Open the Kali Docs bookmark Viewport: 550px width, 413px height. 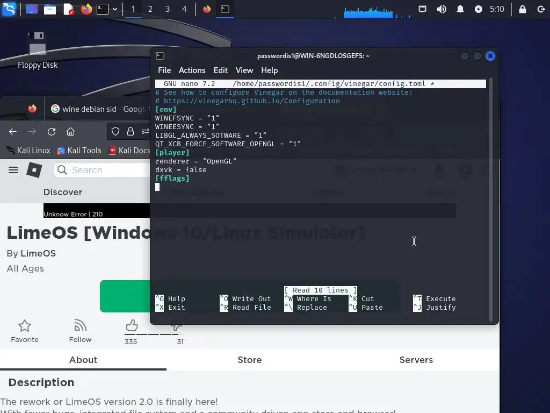129,151
